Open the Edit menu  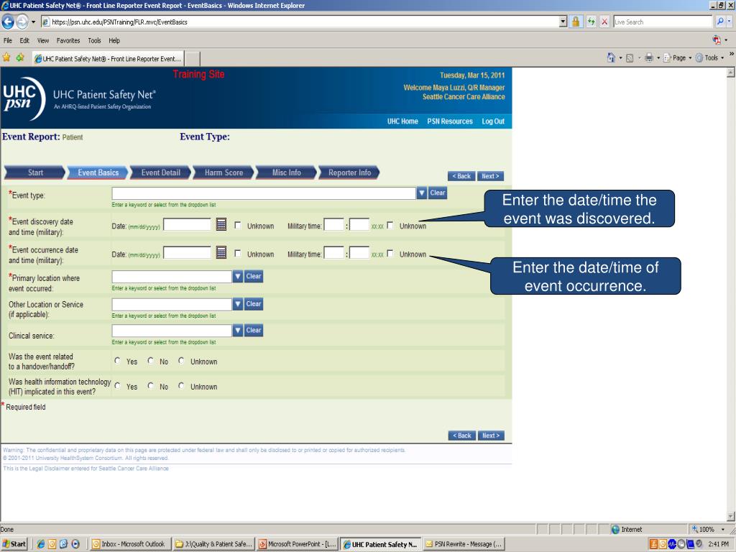tap(24, 40)
